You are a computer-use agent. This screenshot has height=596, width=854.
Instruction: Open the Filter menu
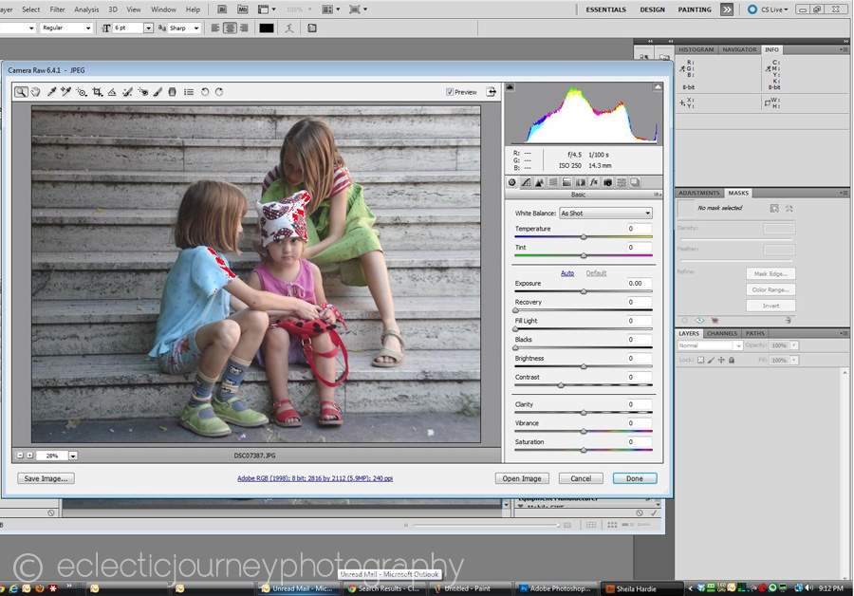(58, 9)
